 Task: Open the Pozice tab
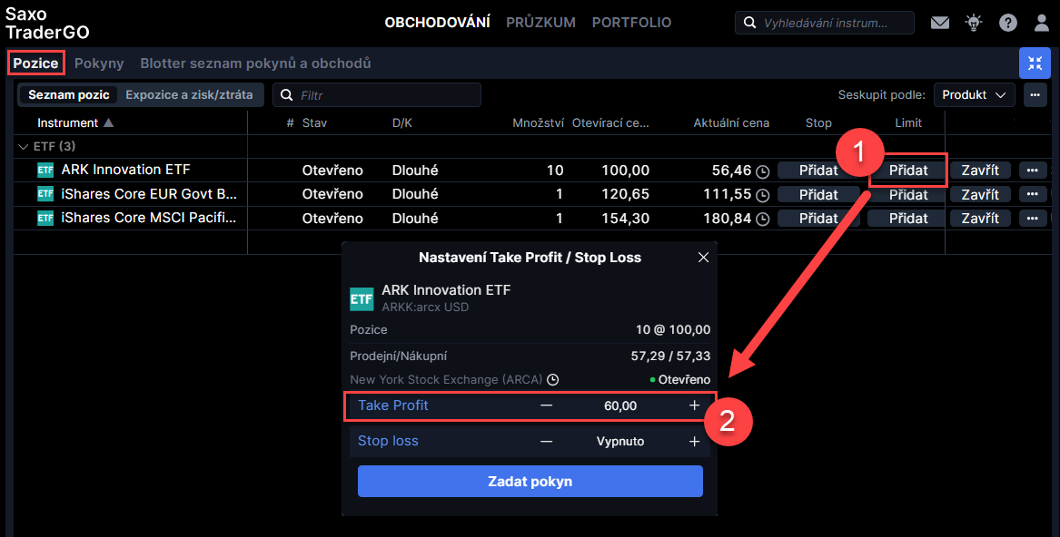point(35,63)
